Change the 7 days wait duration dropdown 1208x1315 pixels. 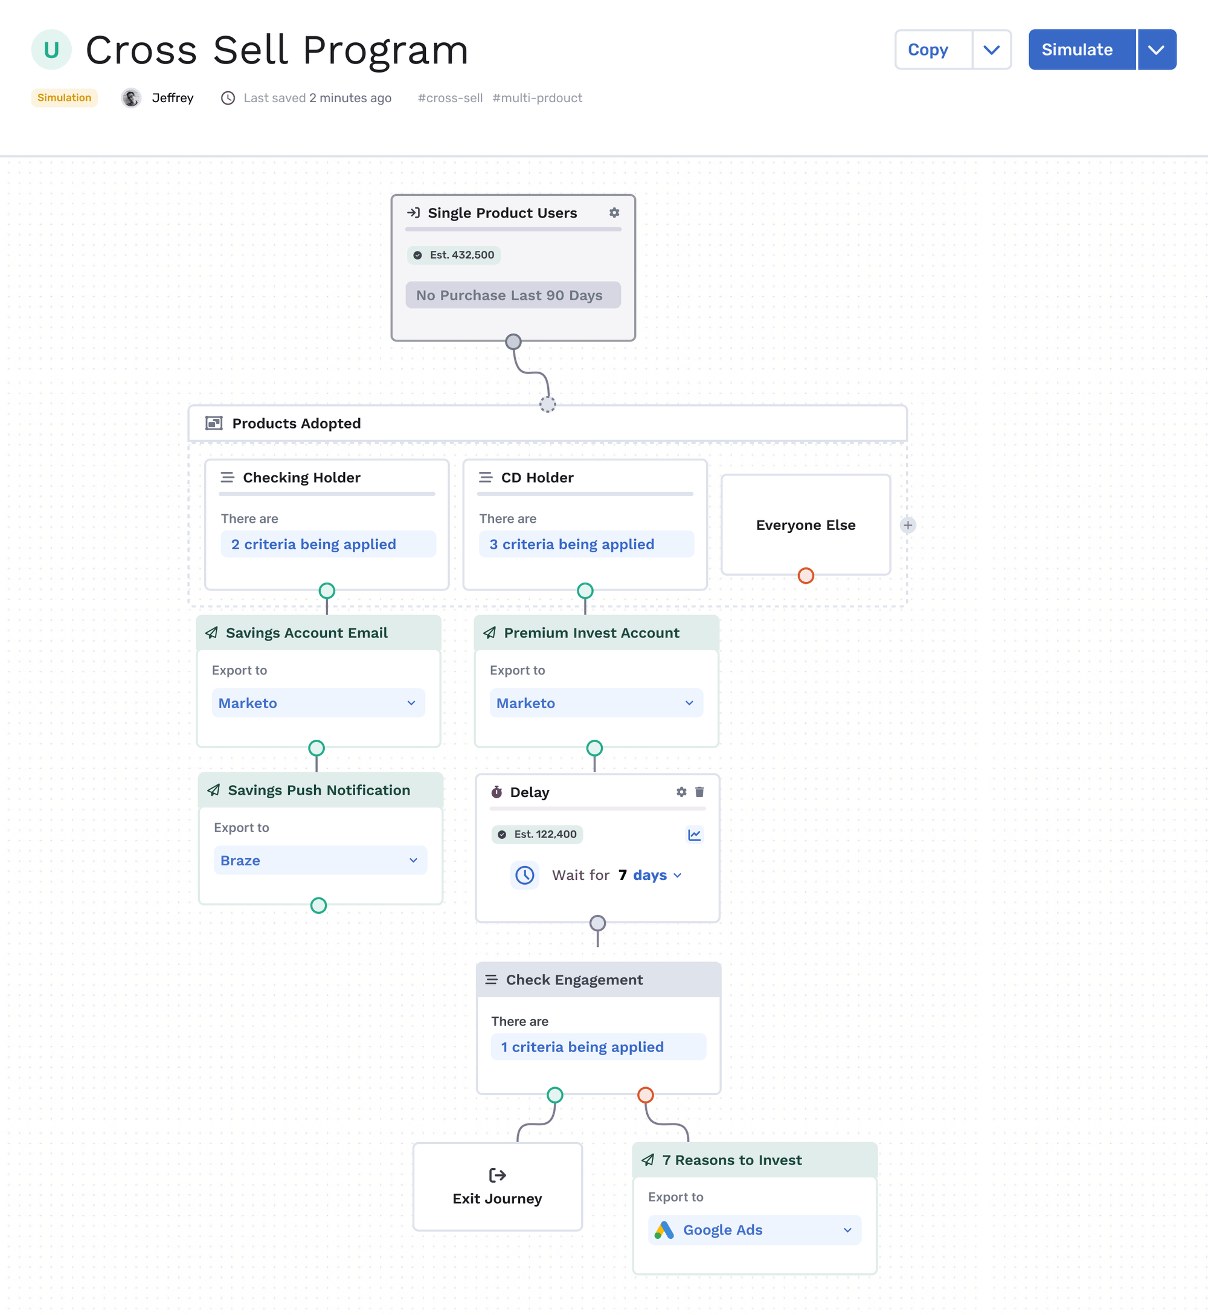pyautogui.click(x=651, y=875)
